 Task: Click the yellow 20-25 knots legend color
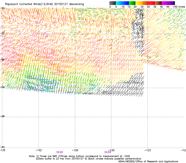(139, 3)
